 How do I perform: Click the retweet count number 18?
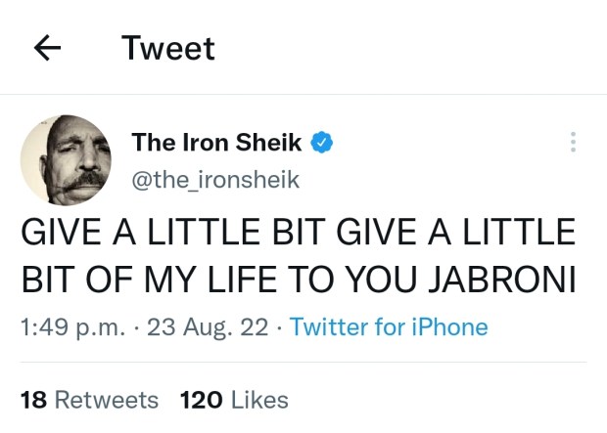[33, 400]
